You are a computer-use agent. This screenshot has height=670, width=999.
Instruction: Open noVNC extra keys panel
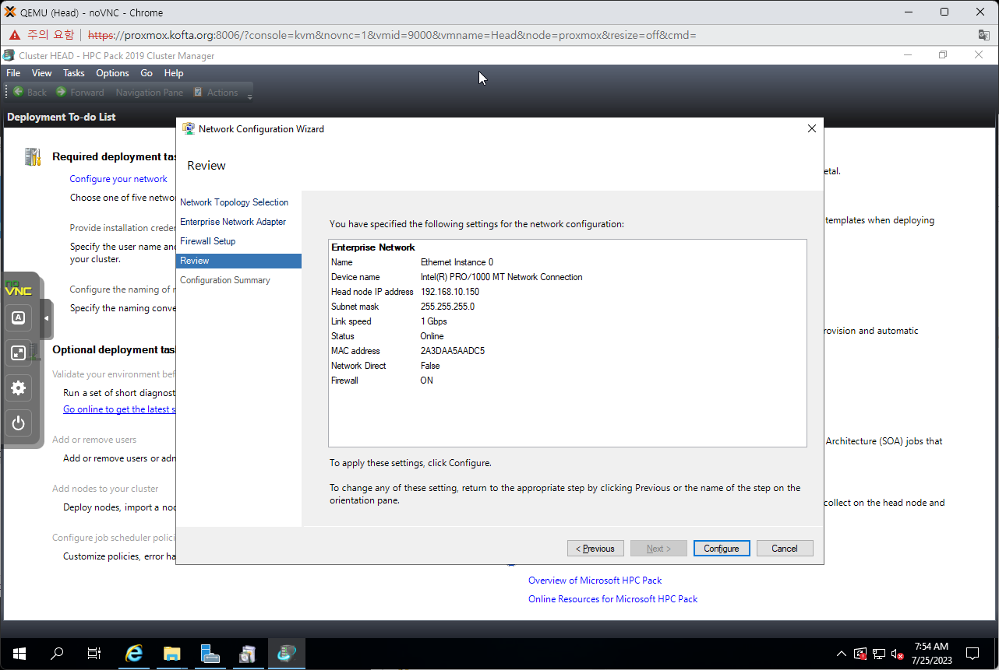[x=18, y=317]
